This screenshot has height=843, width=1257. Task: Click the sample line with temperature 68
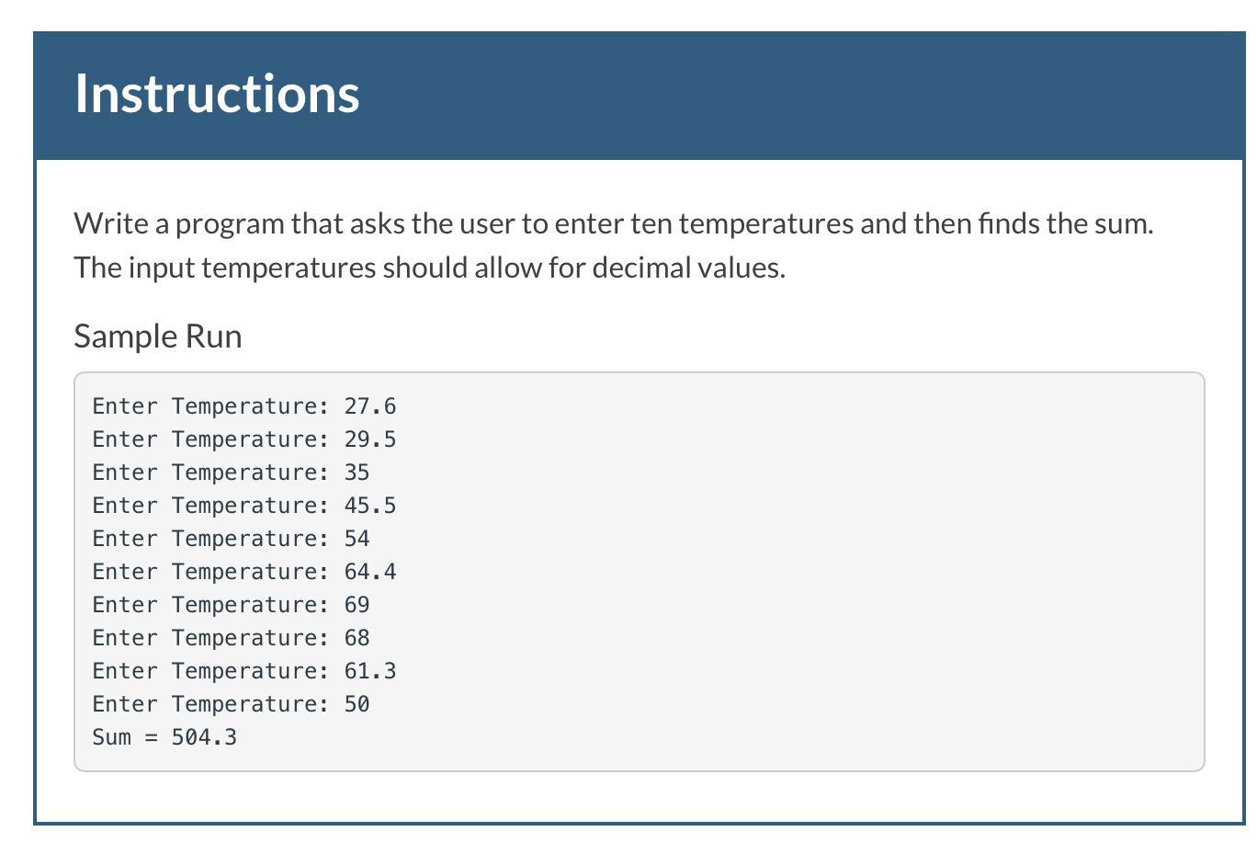pyautogui.click(x=231, y=638)
